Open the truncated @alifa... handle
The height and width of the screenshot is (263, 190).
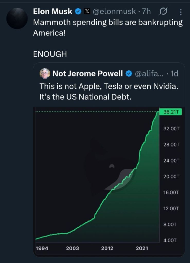coord(148,74)
